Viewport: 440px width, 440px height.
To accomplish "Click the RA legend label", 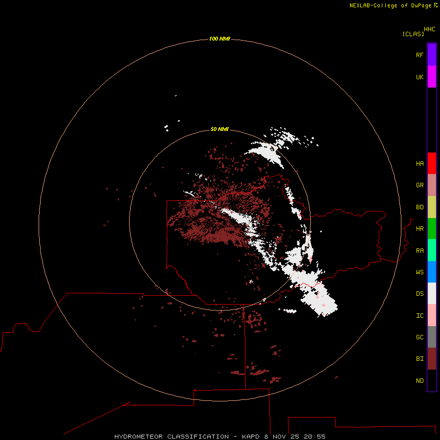I will tap(419, 251).
